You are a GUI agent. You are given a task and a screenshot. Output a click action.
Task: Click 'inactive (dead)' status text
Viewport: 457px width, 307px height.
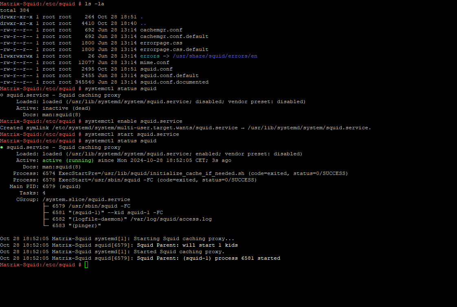tap(66, 108)
